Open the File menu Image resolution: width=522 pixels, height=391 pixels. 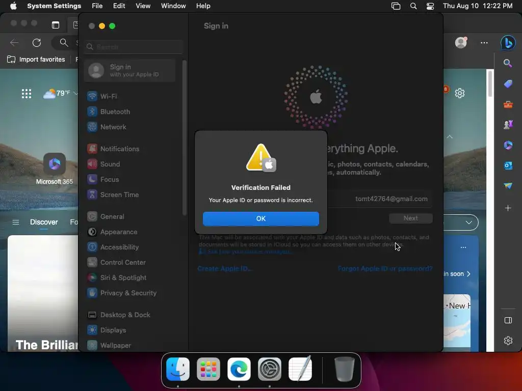97,6
